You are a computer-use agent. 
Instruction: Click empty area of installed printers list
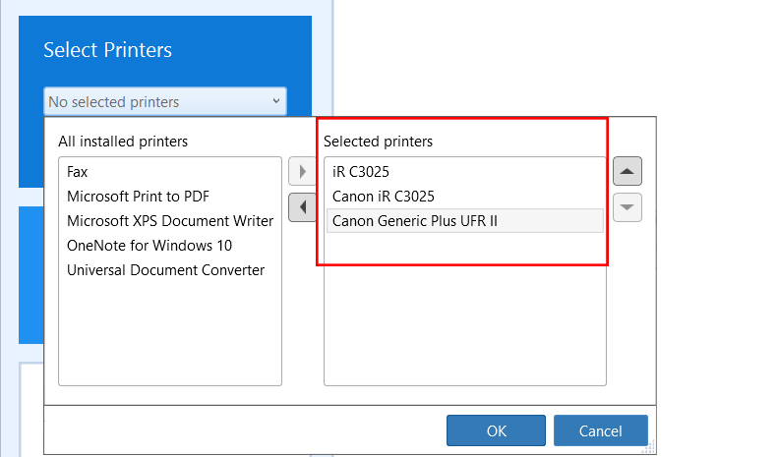pyautogui.click(x=169, y=334)
